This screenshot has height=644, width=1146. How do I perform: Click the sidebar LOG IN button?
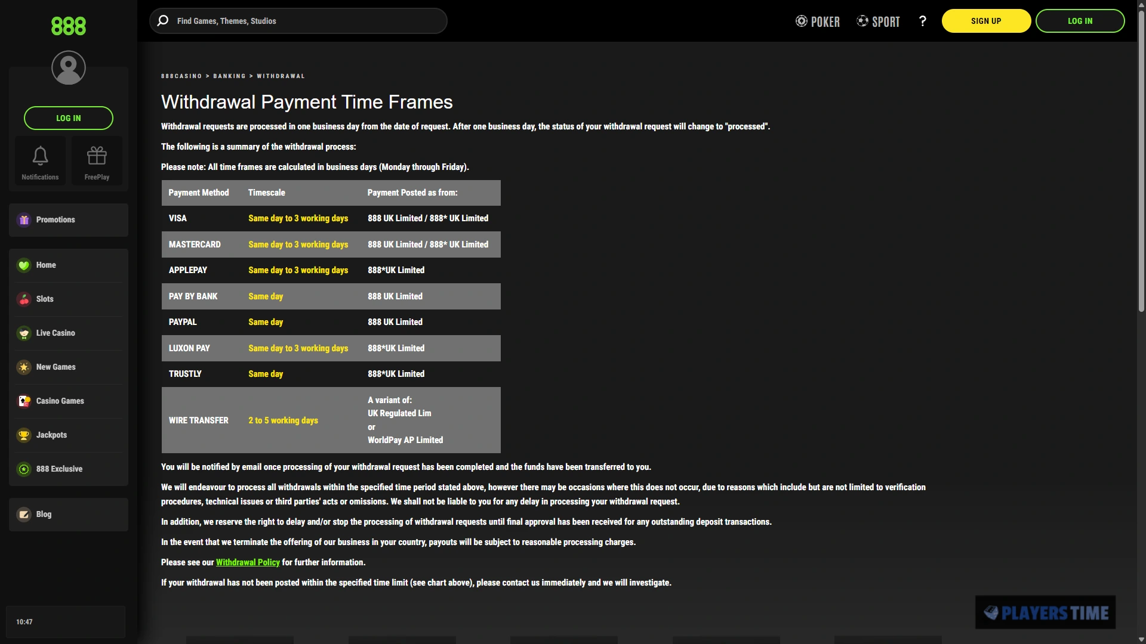pyautogui.click(x=68, y=118)
